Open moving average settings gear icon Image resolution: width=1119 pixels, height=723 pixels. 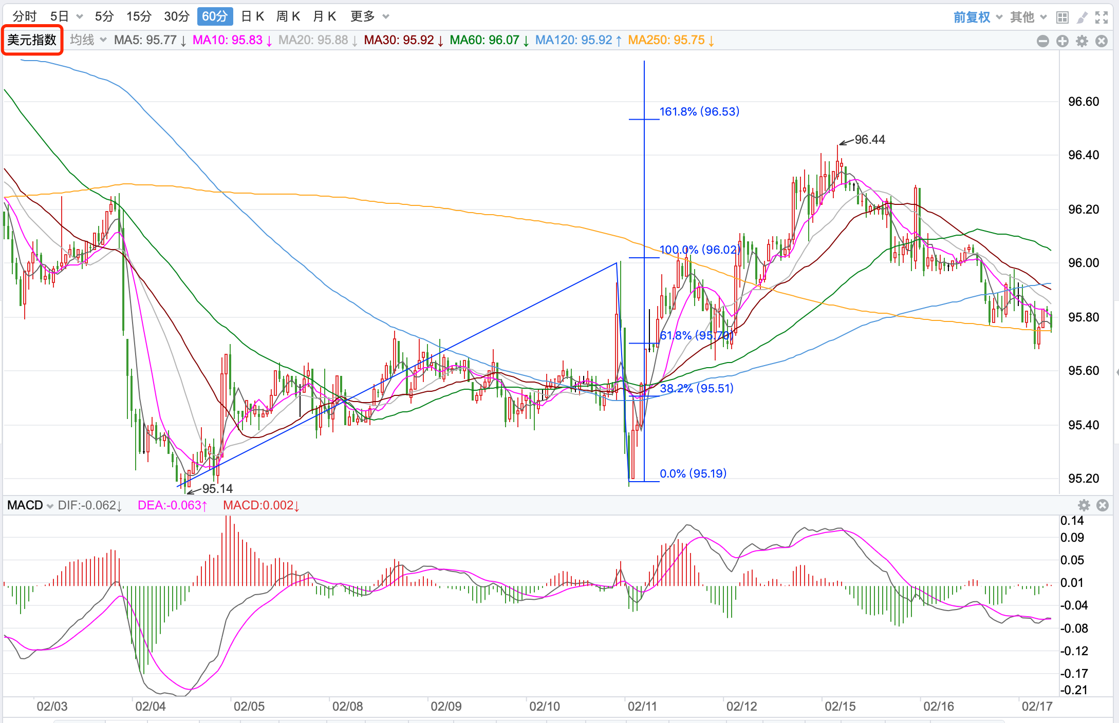click(1082, 41)
